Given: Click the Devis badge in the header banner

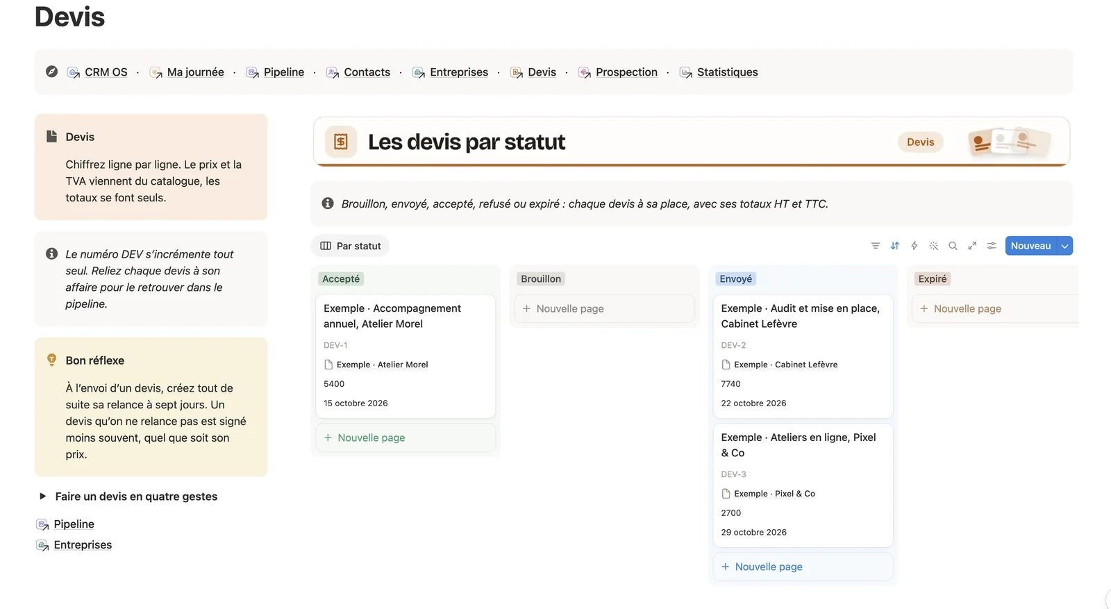Looking at the screenshot, I should pyautogui.click(x=921, y=142).
